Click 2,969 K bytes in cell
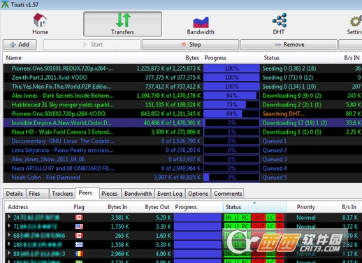The width and height of the screenshot is (362, 263). pos(120,254)
